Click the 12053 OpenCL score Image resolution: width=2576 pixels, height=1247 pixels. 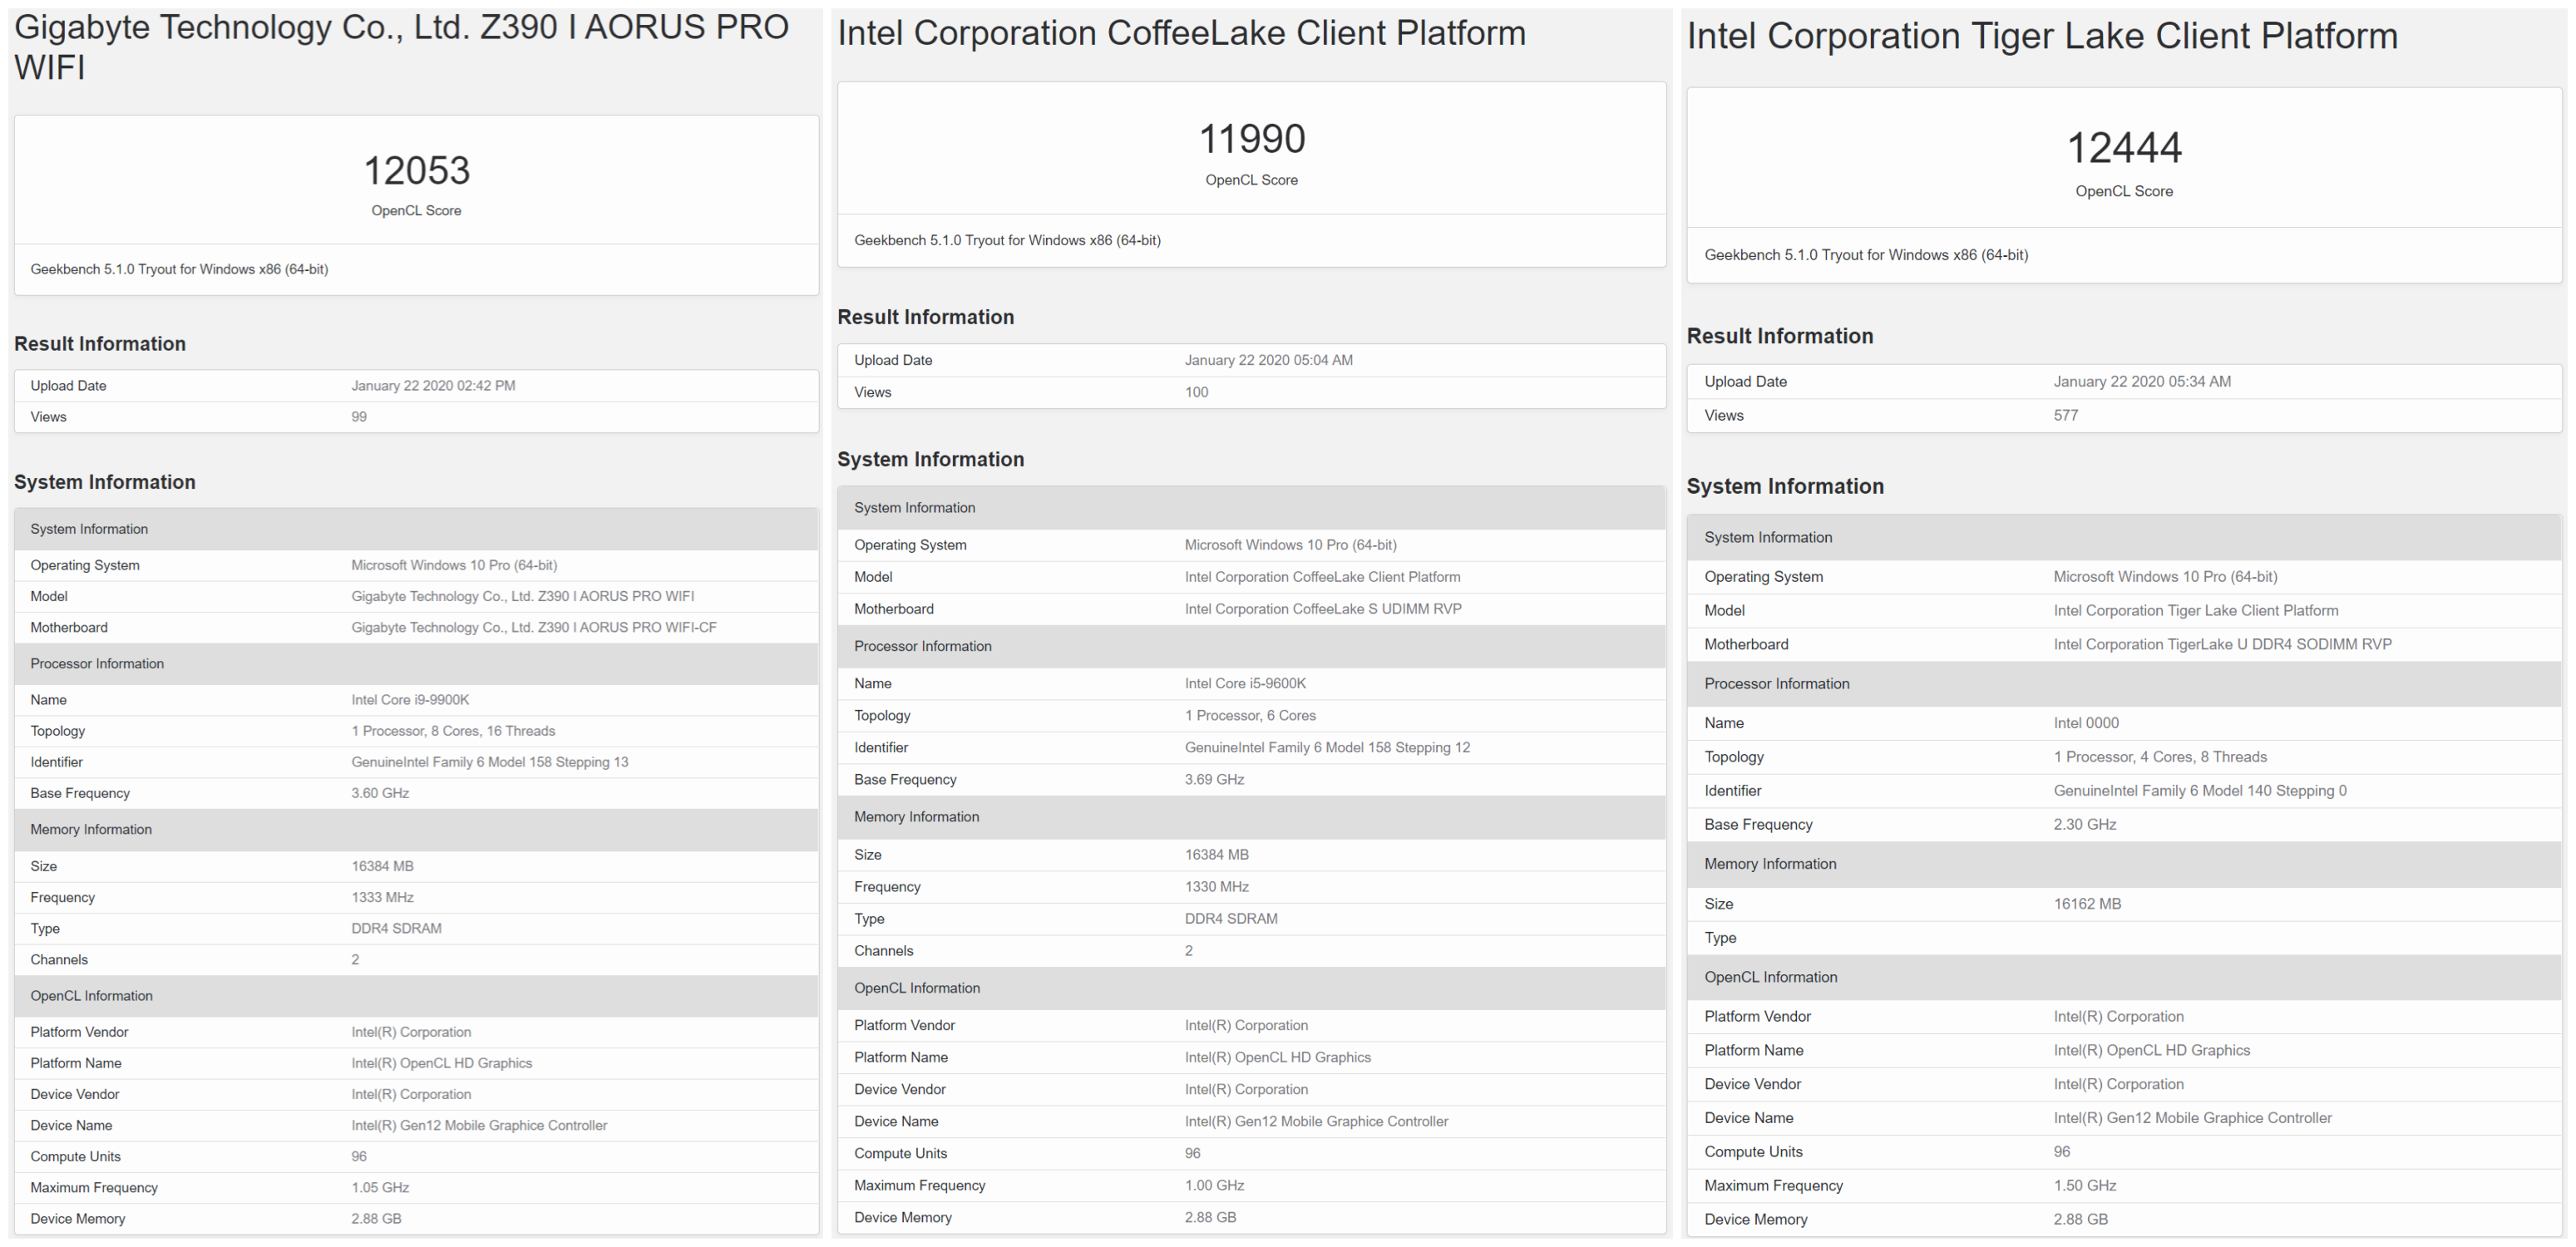coord(416,170)
